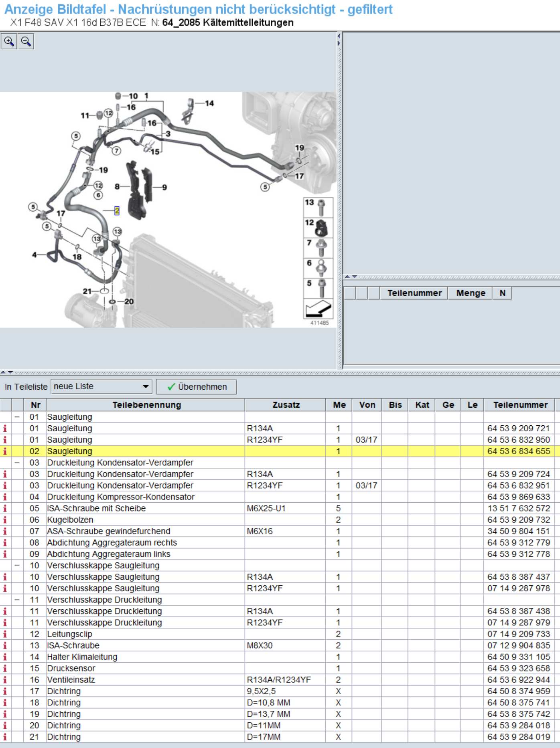Open info icon for Dichtring D=17MM row

(x=5, y=737)
